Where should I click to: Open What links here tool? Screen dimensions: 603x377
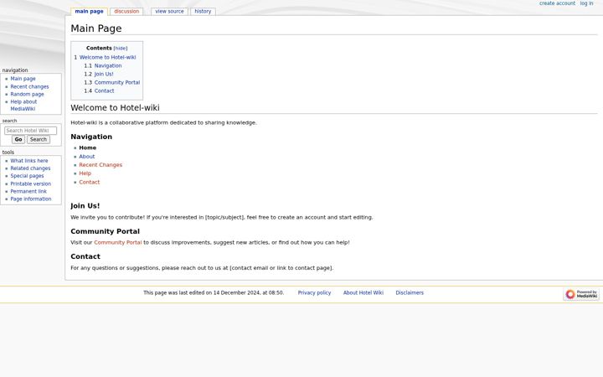pos(29,161)
